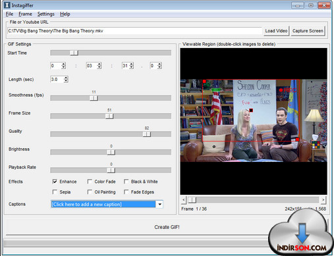Toggle the Enhance effect checkbox

point(55,182)
